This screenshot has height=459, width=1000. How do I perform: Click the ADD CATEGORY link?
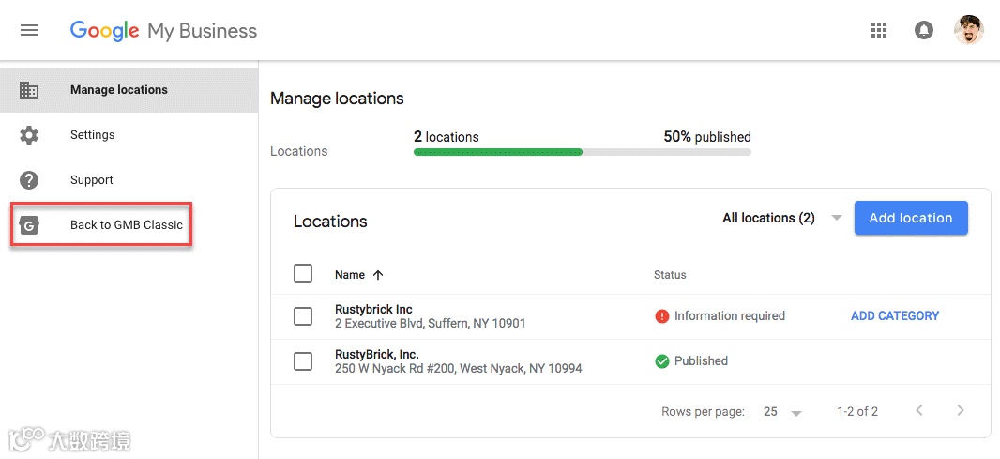coord(895,316)
